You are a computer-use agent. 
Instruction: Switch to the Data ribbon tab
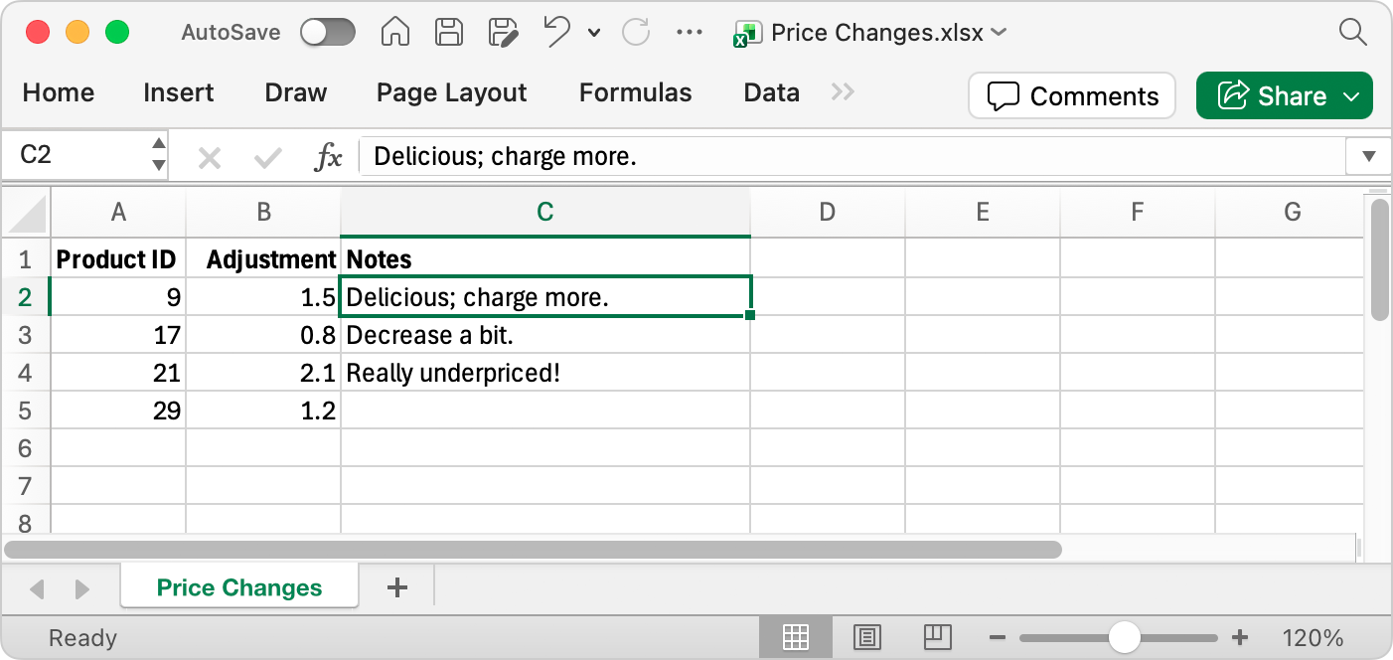(x=771, y=92)
